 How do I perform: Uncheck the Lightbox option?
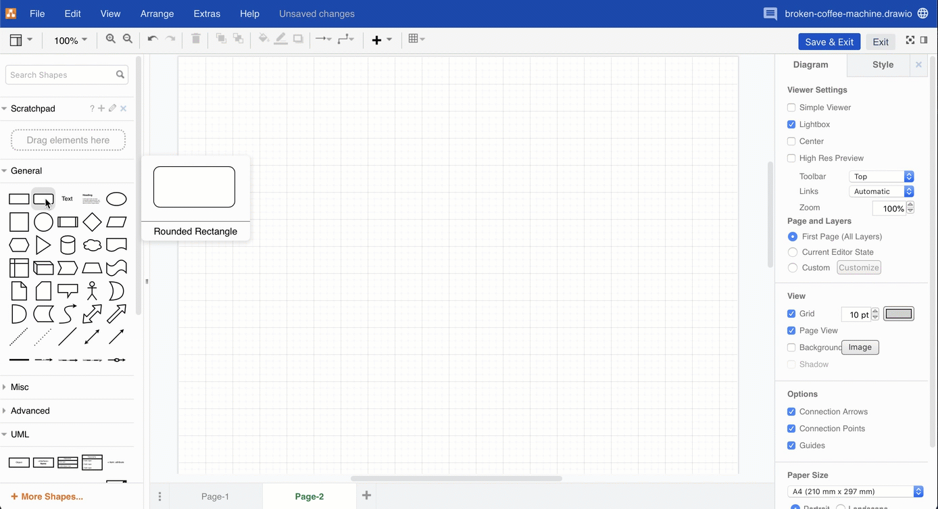click(x=791, y=124)
